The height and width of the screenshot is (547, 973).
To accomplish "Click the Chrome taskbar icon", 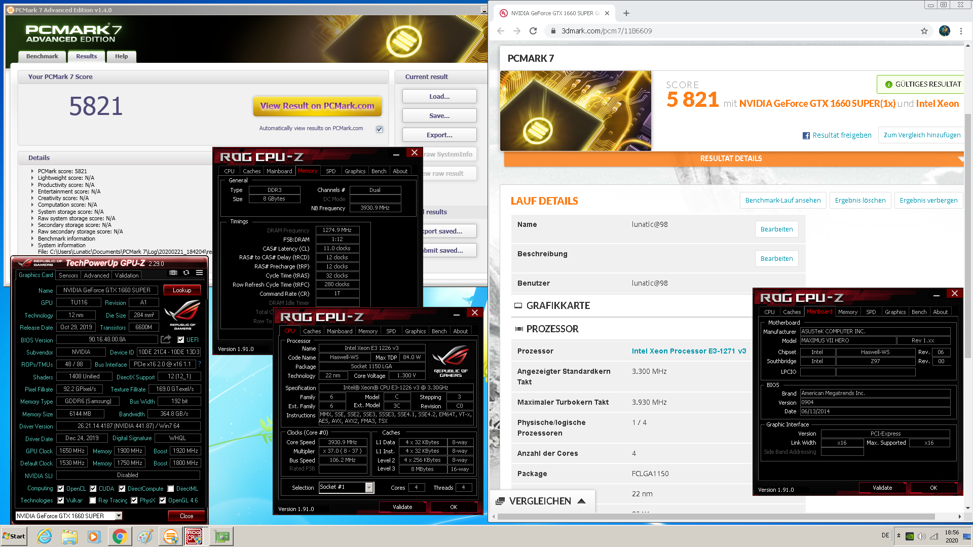I will 120,536.
